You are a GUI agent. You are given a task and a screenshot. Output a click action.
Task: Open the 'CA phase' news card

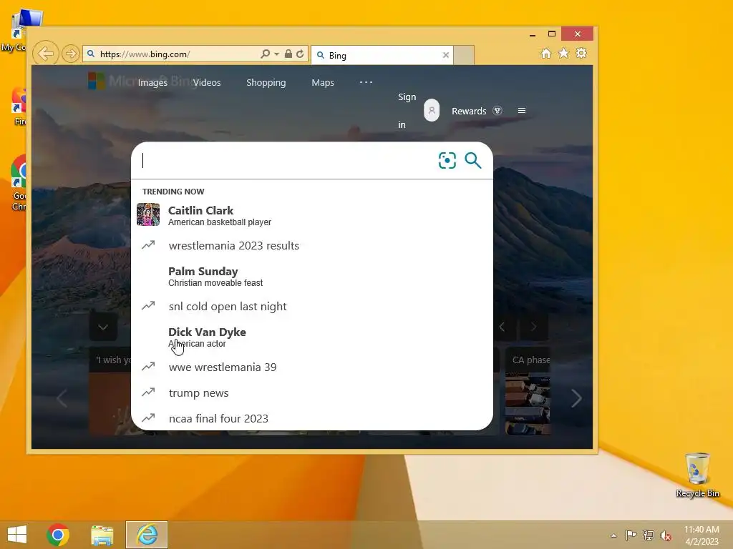click(x=528, y=391)
